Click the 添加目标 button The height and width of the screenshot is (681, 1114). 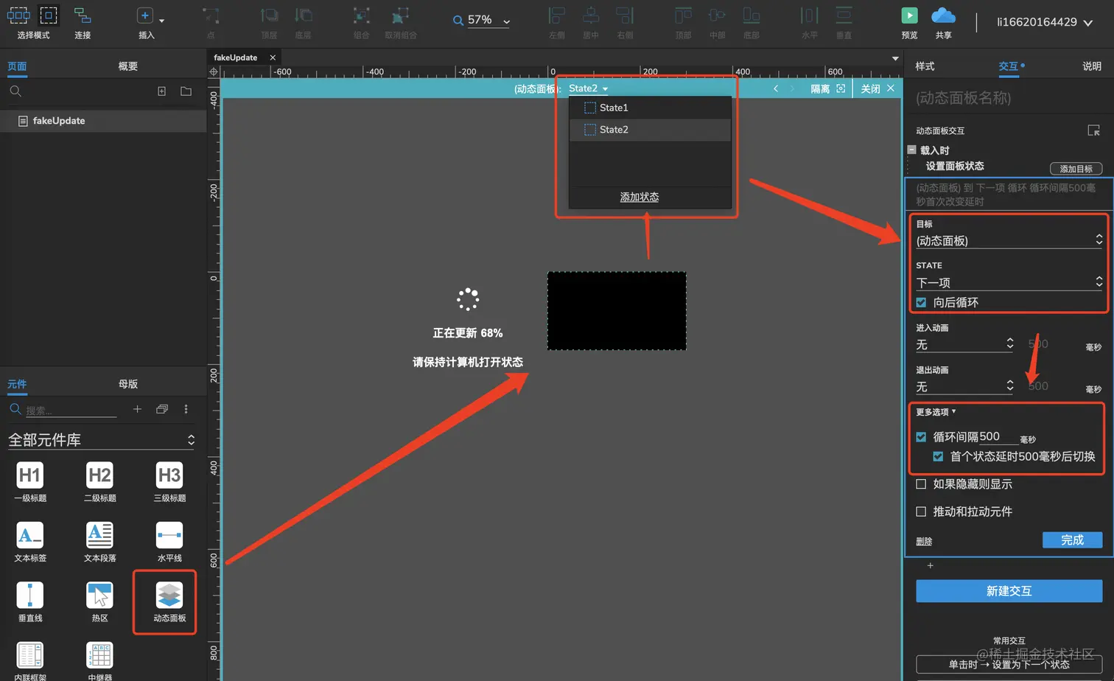pos(1076,169)
